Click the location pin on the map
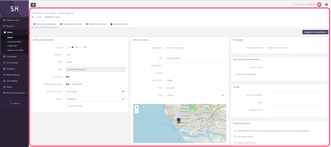 (178, 121)
